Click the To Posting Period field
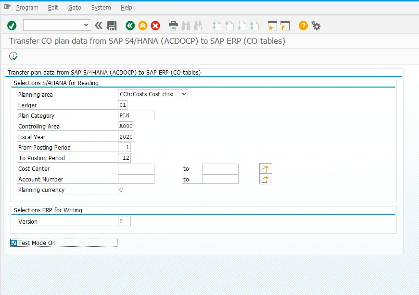This screenshot has height=295, width=419. (x=124, y=158)
